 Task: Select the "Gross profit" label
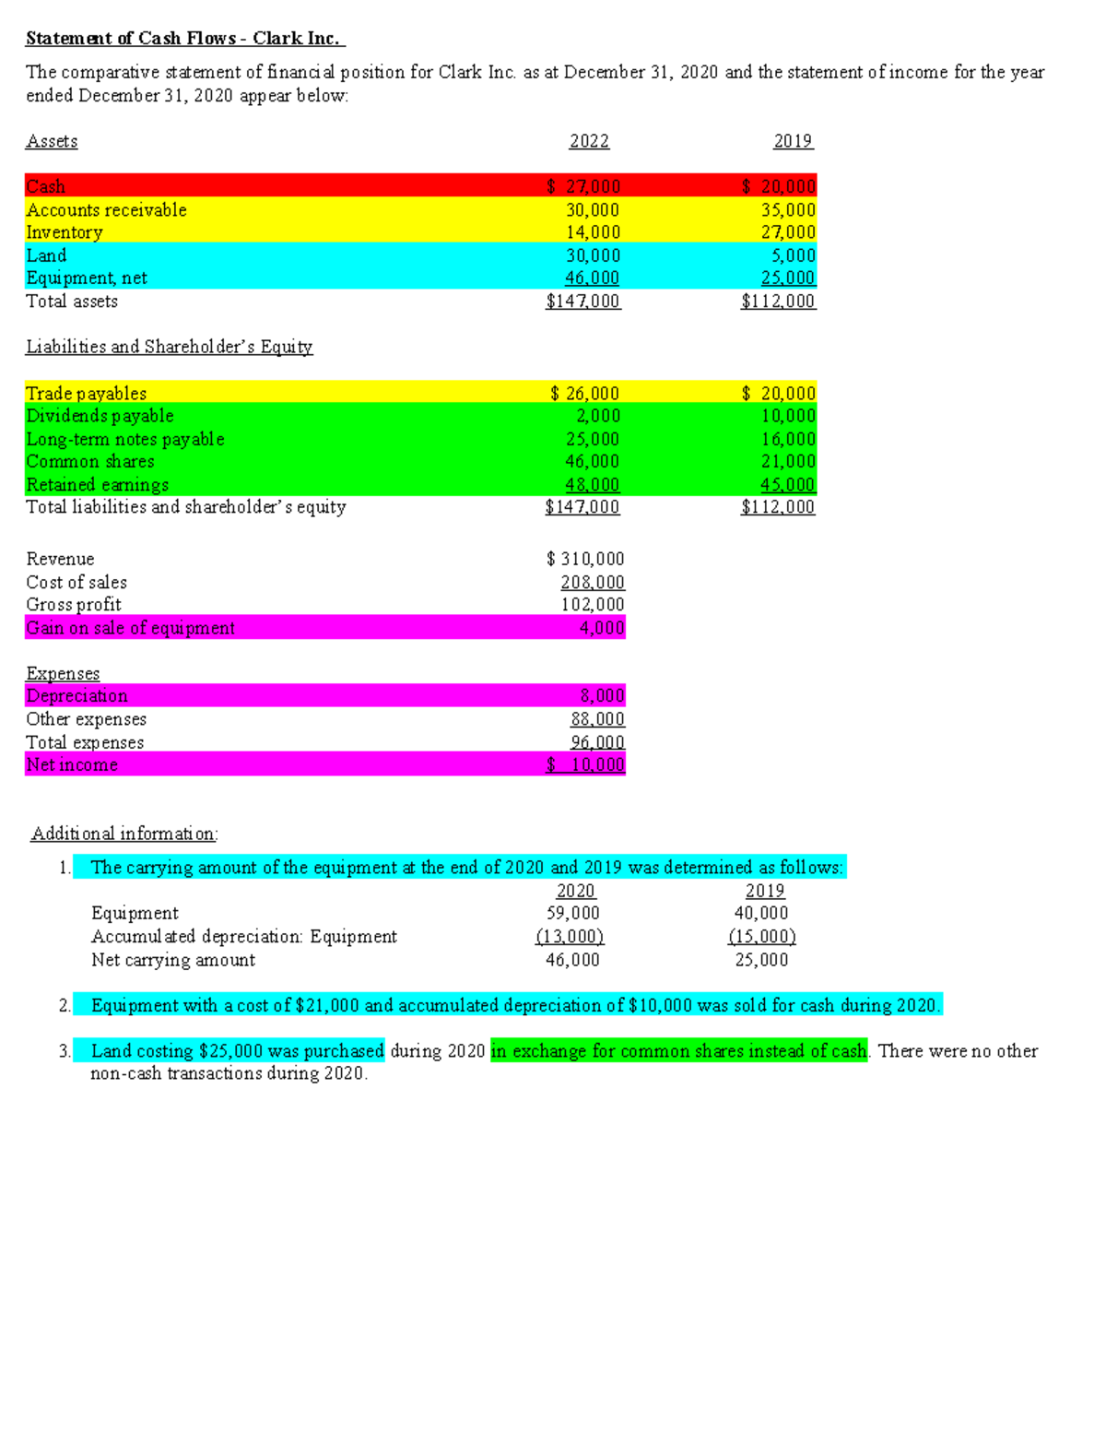74,605
